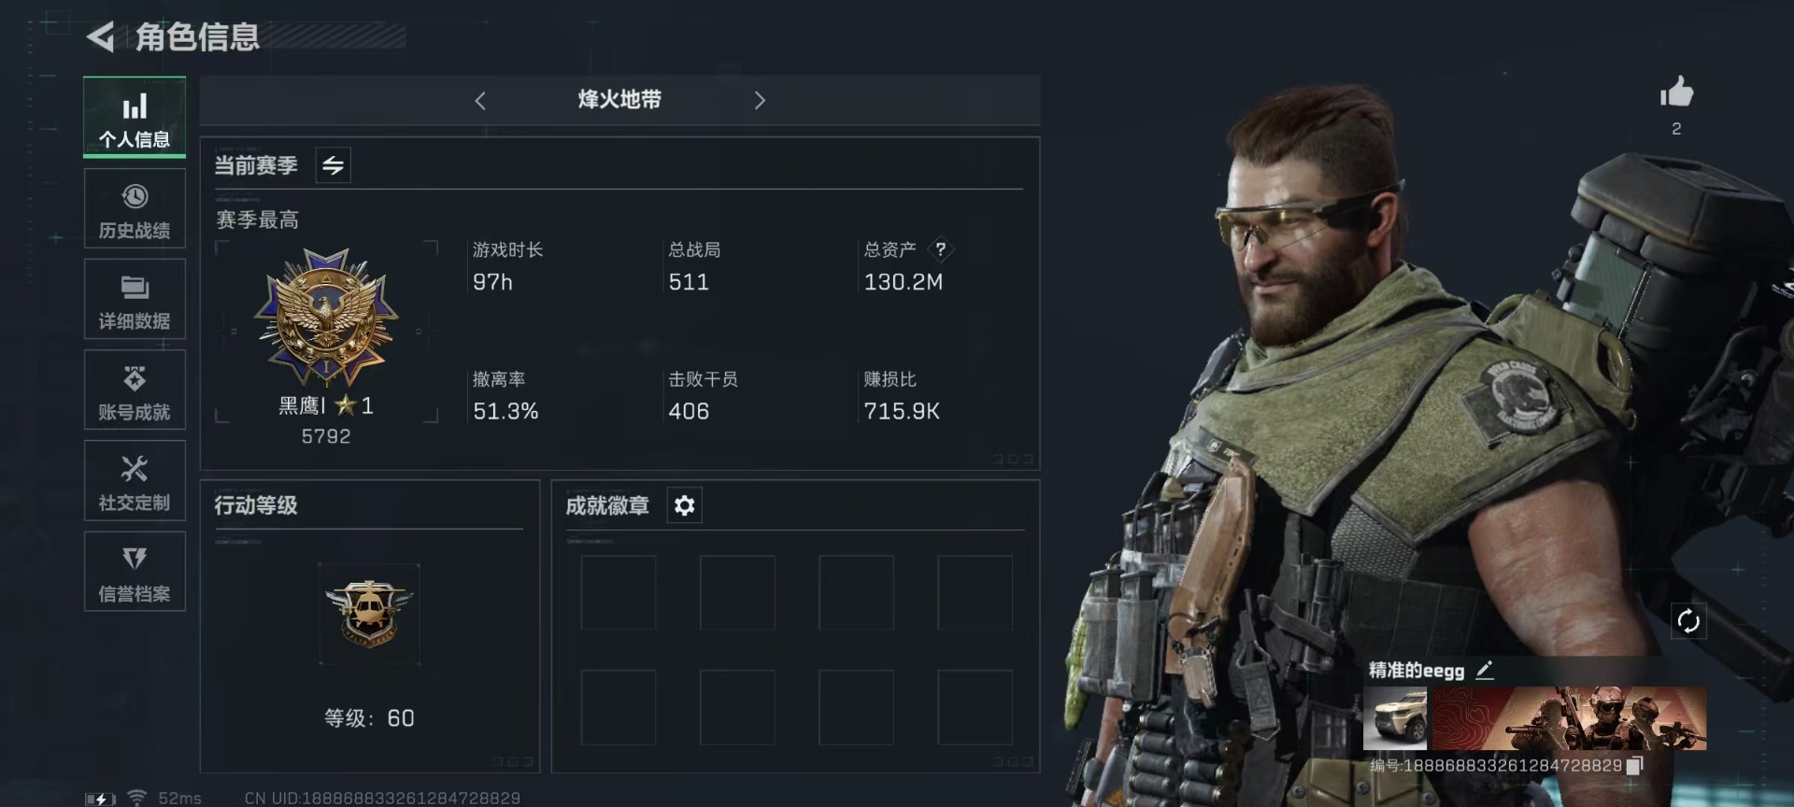
Task: Select the 详细数据 folder icon
Action: coord(135,288)
